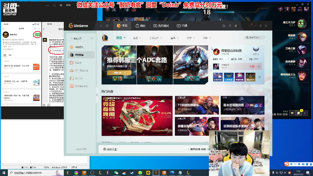313x176 pixels.
Task: Expand the 资讯 news dropdown
Action: pyautogui.click(x=121, y=38)
